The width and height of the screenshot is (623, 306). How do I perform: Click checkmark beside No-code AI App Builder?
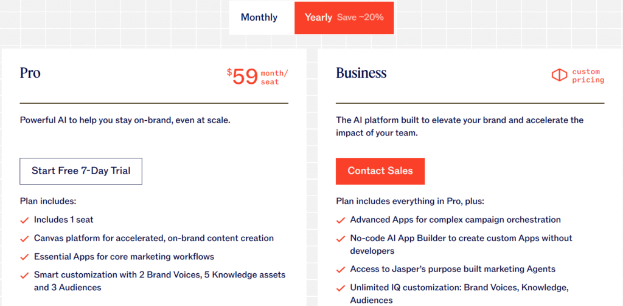341,239
